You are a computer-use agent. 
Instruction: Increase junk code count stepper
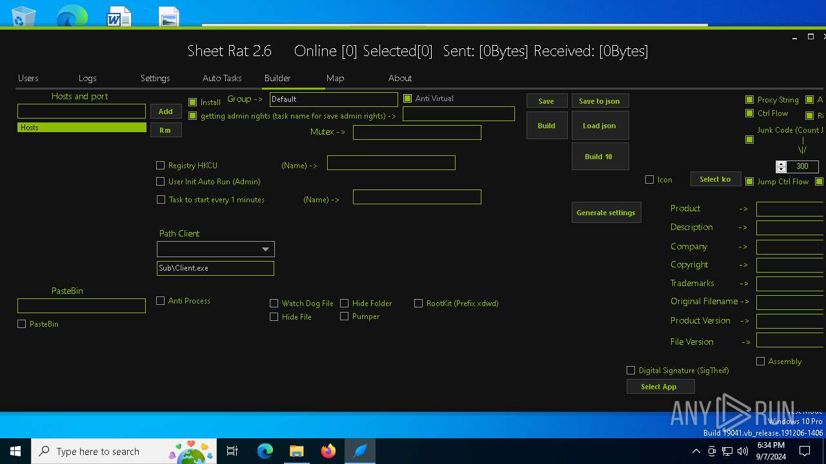pos(781,164)
